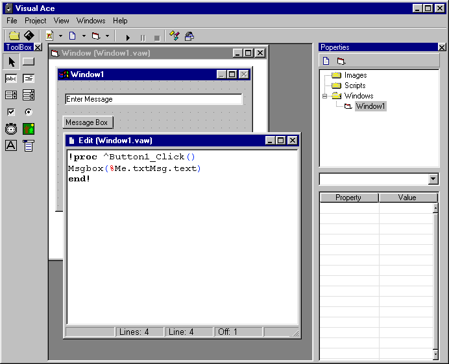The image size is (449, 364).
Task: Select the picture image control tool
Action: click(x=29, y=129)
